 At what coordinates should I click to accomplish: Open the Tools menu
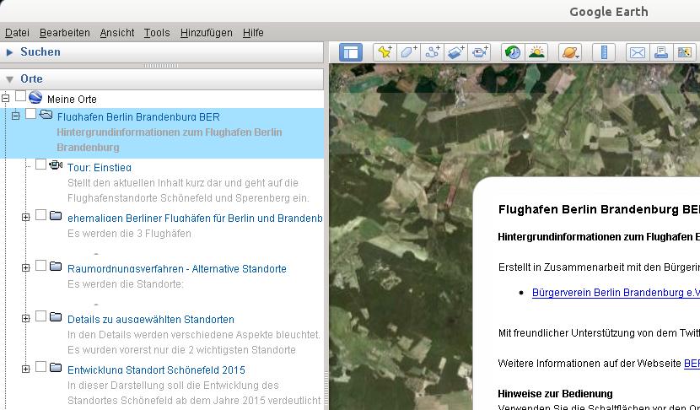point(157,33)
